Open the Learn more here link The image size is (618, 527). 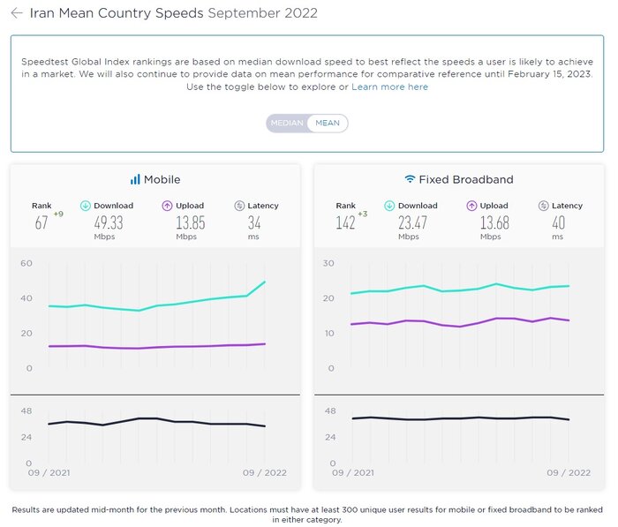pos(389,87)
